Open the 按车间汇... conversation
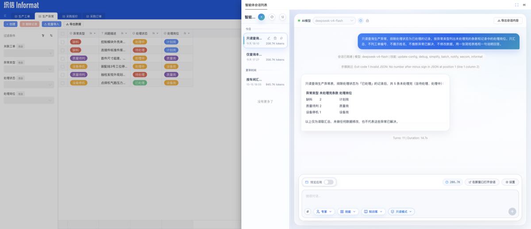 [x=265, y=82]
